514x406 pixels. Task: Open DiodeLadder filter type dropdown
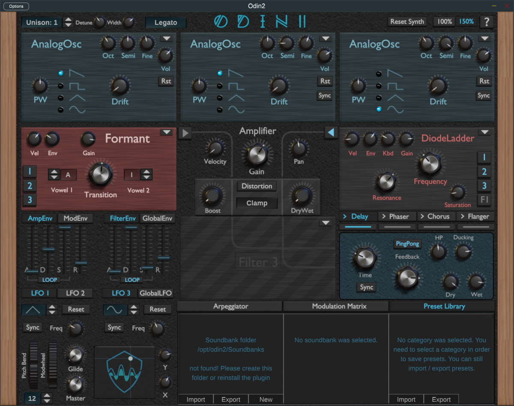pyautogui.click(x=484, y=132)
